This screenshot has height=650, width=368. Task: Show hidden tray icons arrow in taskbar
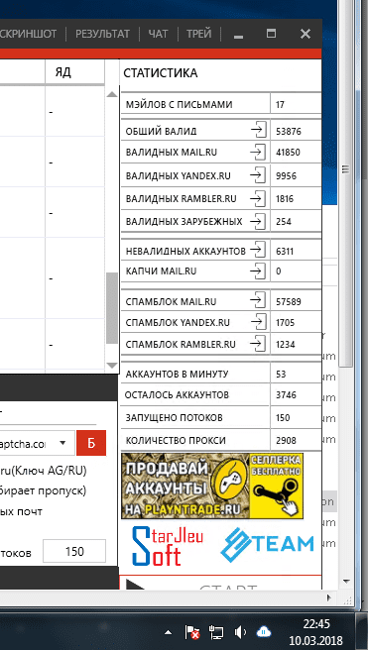(168, 632)
